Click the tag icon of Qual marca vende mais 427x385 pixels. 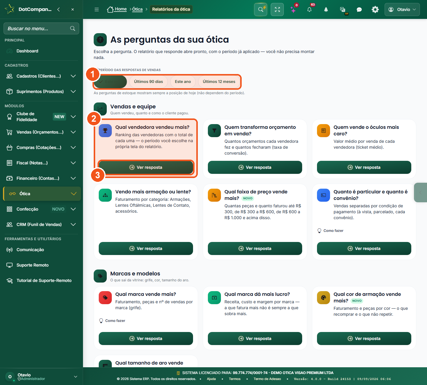(105, 298)
